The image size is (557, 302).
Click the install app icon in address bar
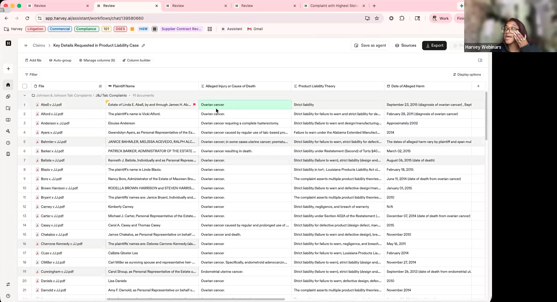point(368,18)
